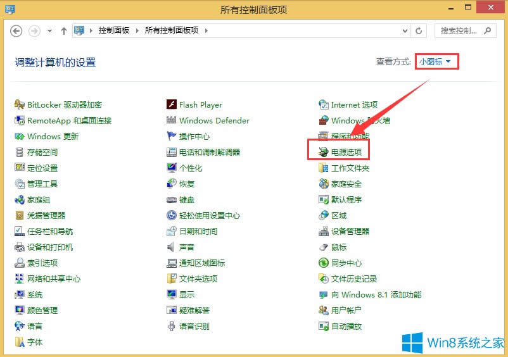Click the 定位设置 icon

[x=20, y=168]
